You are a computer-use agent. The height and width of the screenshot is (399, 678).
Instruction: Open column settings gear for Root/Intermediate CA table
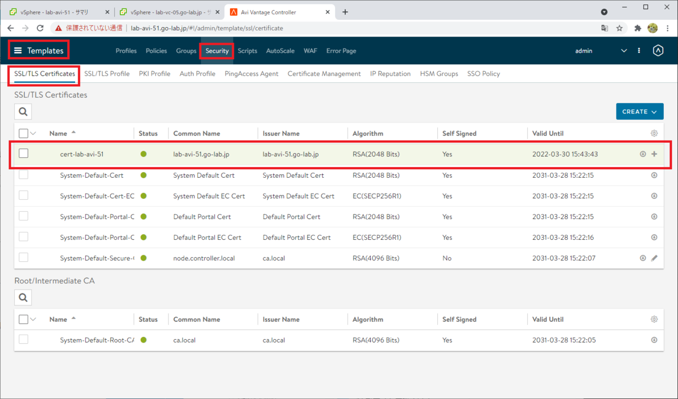[x=654, y=319]
